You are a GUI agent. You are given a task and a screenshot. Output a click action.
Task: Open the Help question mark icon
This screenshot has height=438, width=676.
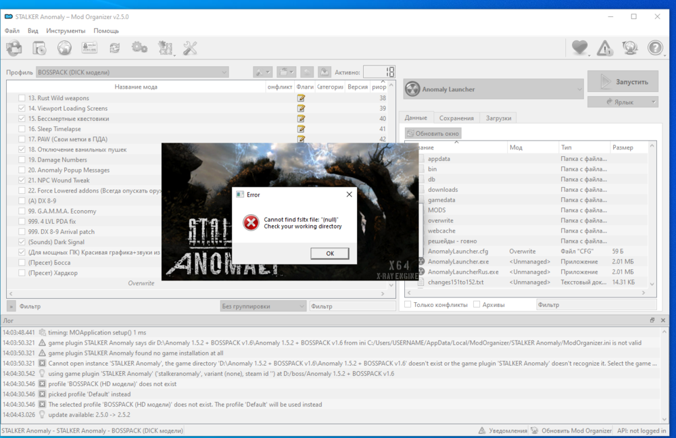655,48
